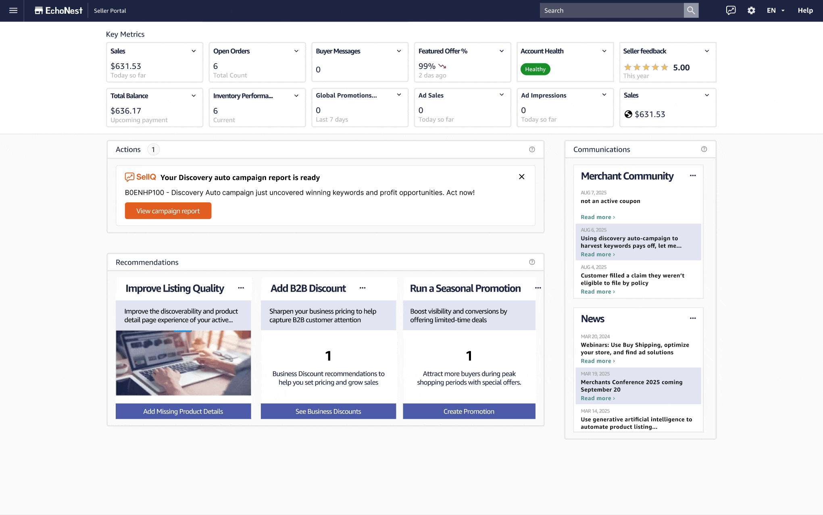Image resolution: width=823 pixels, height=515 pixels.
Task: Open Merchant Community more options menu
Action: (x=692, y=176)
